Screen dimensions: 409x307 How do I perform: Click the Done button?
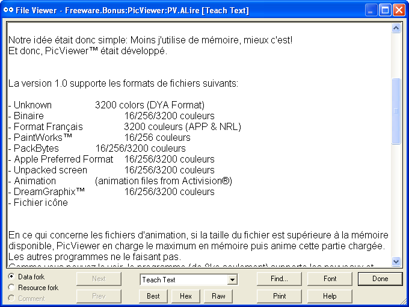click(380, 279)
